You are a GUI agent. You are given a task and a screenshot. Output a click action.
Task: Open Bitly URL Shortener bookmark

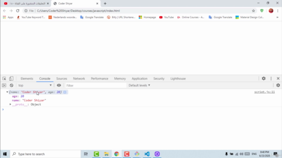click(x=121, y=17)
